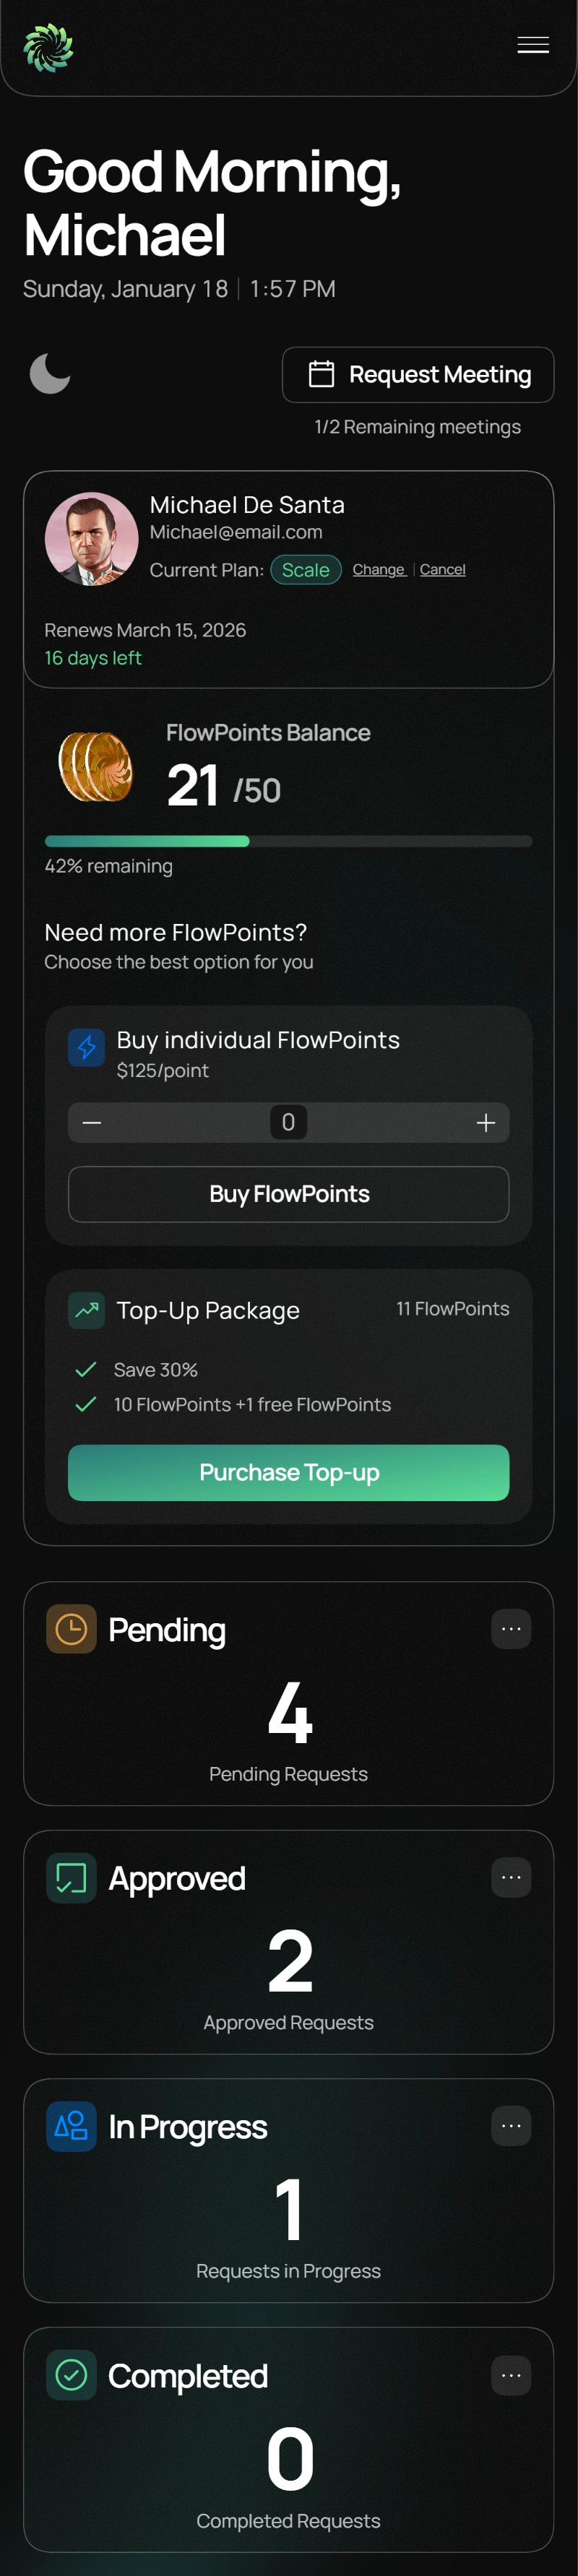Click the Change plan link
This screenshot has height=2576, width=578.
(x=378, y=569)
